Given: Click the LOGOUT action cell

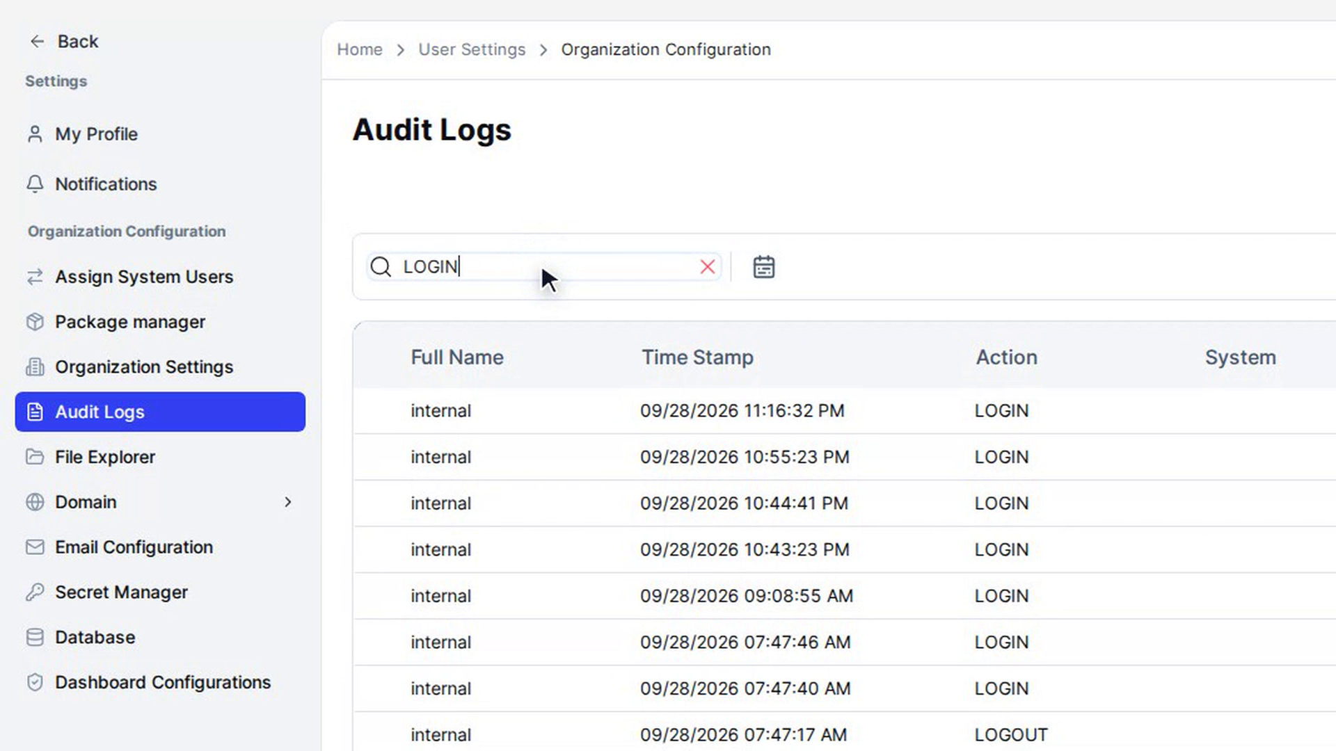Looking at the screenshot, I should (x=1011, y=735).
